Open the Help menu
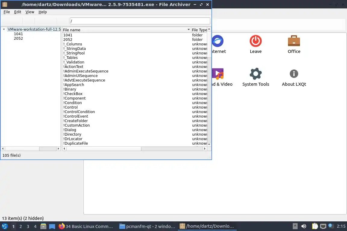The width and height of the screenshot is (347, 231). tap(42, 12)
